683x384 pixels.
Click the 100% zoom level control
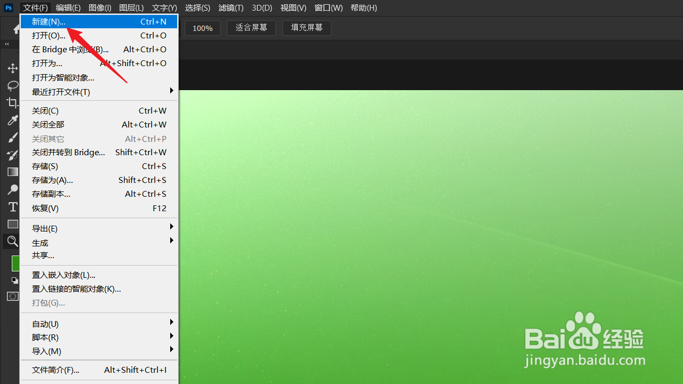coord(202,28)
